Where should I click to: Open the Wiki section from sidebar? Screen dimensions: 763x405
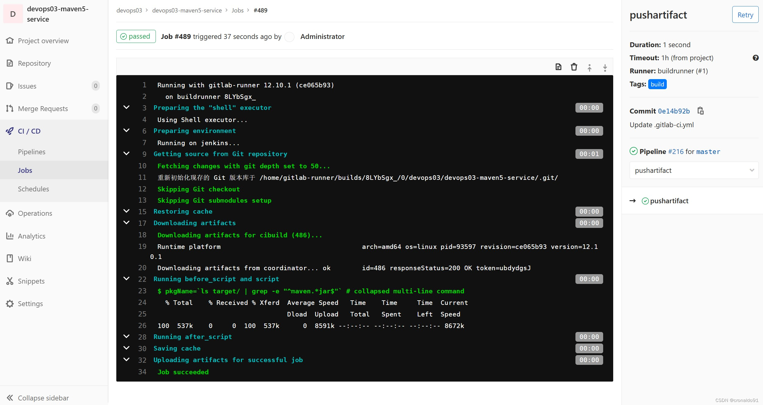(24, 258)
